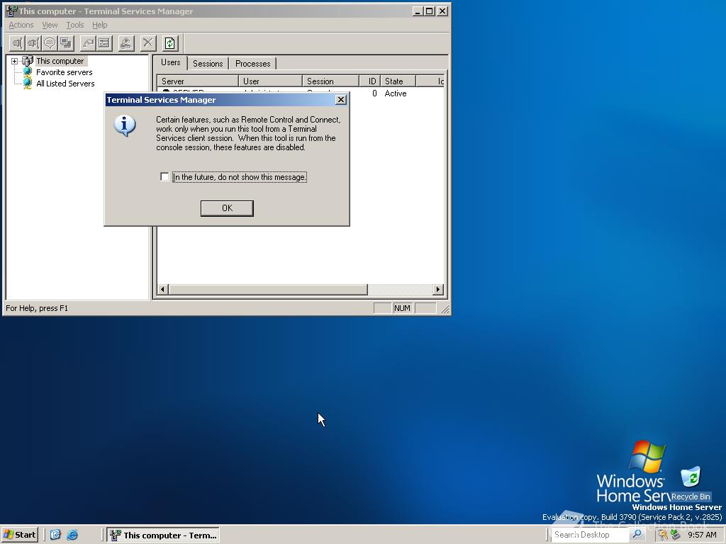This screenshot has width=726, height=544.
Task: Launch Internet Explorer from quick launch
Action: [72, 535]
